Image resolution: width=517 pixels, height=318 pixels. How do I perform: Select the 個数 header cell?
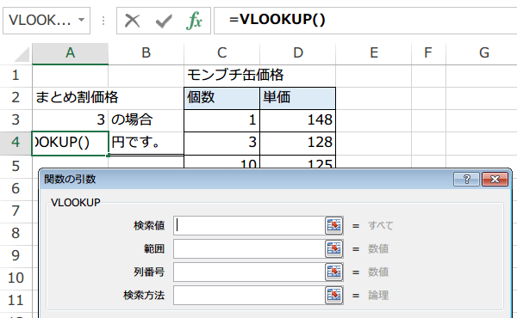[x=222, y=98]
